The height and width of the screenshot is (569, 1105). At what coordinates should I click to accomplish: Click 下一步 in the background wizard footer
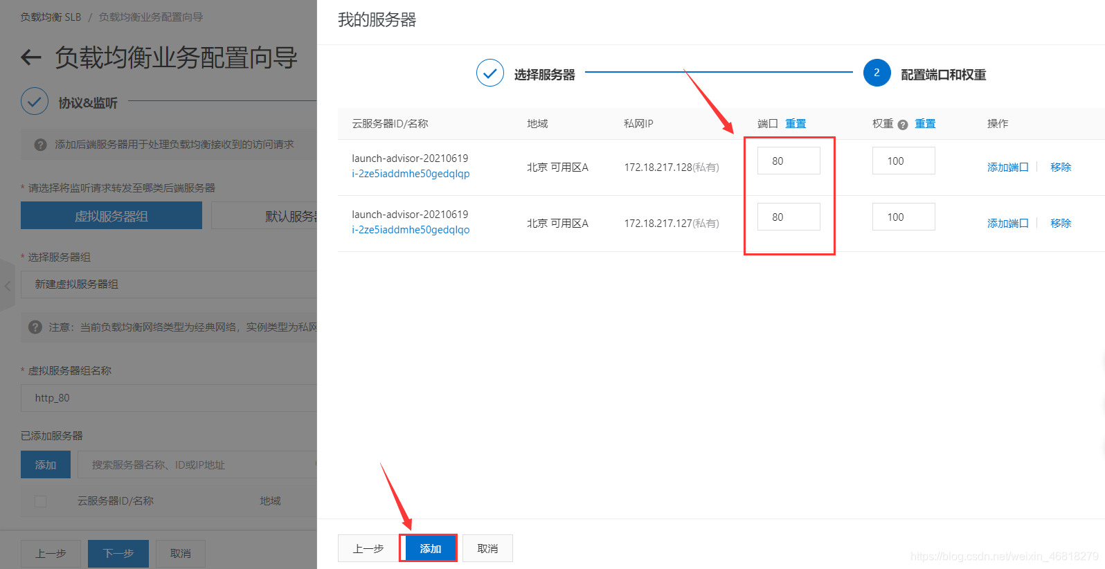[x=118, y=554]
